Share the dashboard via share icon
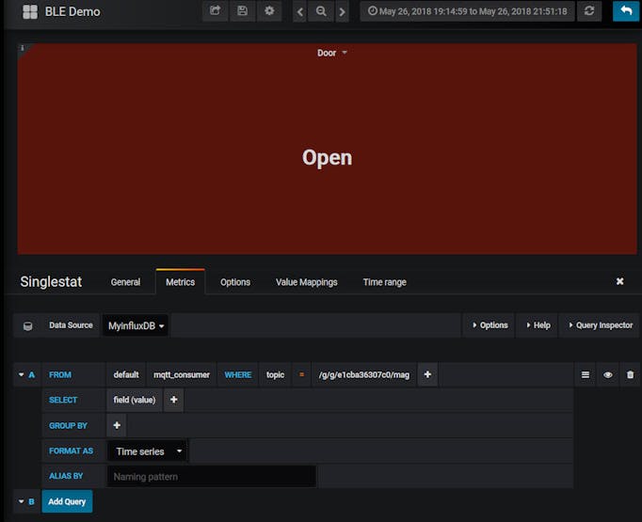 point(215,11)
